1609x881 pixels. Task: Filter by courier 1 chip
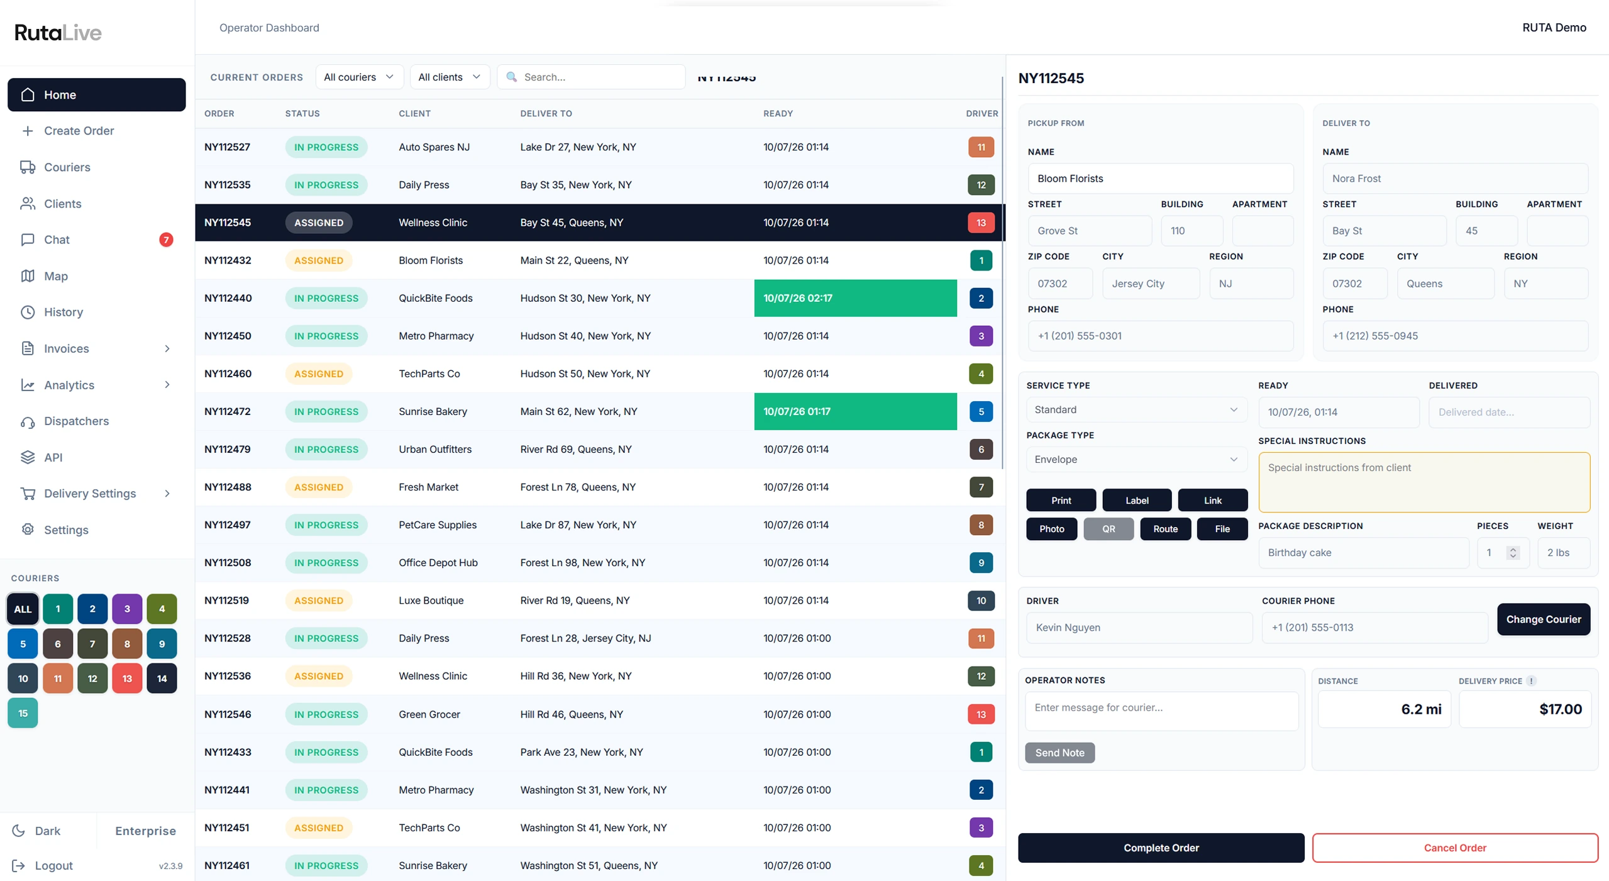[x=58, y=609]
